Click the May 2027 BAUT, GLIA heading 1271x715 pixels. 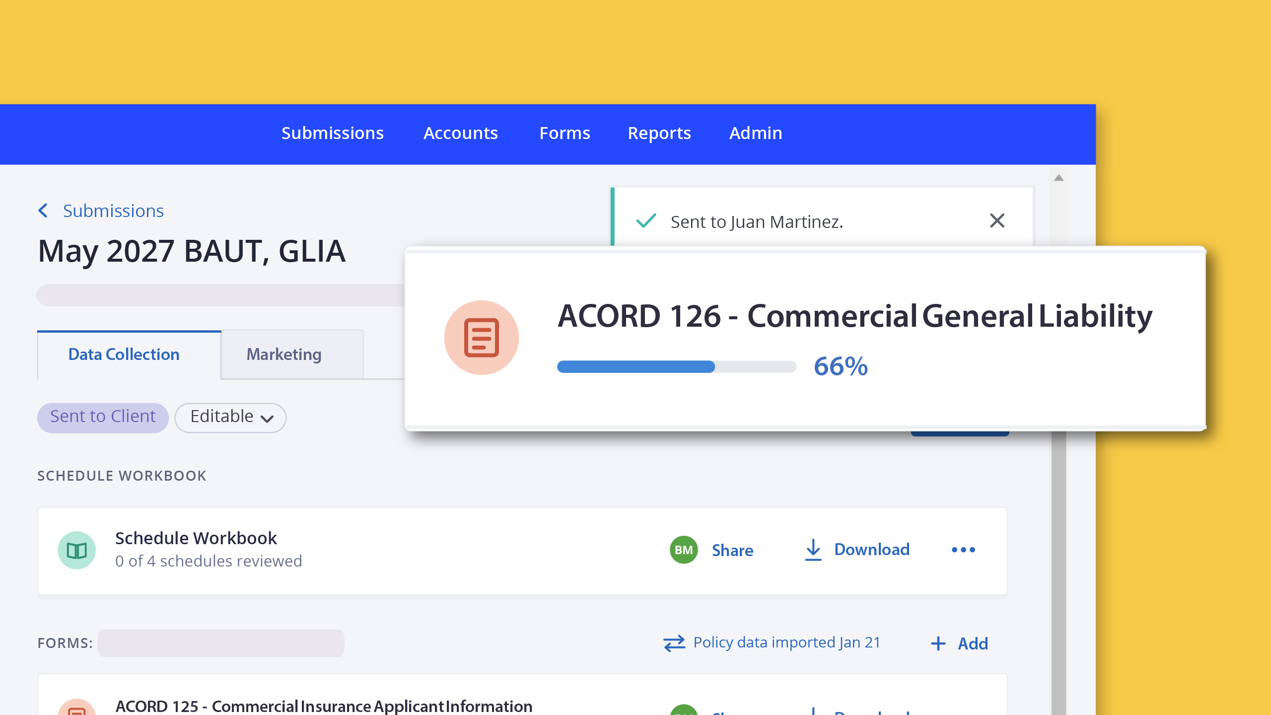[x=192, y=252]
